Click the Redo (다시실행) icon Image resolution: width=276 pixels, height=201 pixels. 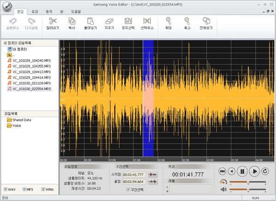click(31, 21)
